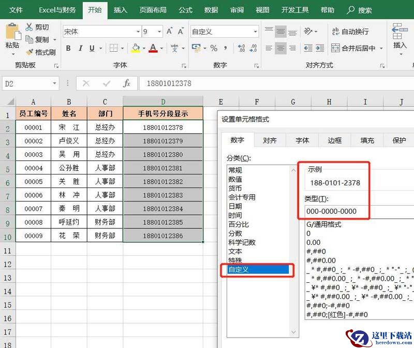Viewport: 414px width, 348px height.
Task: Click decrease indent icon
Action: (308, 48)
